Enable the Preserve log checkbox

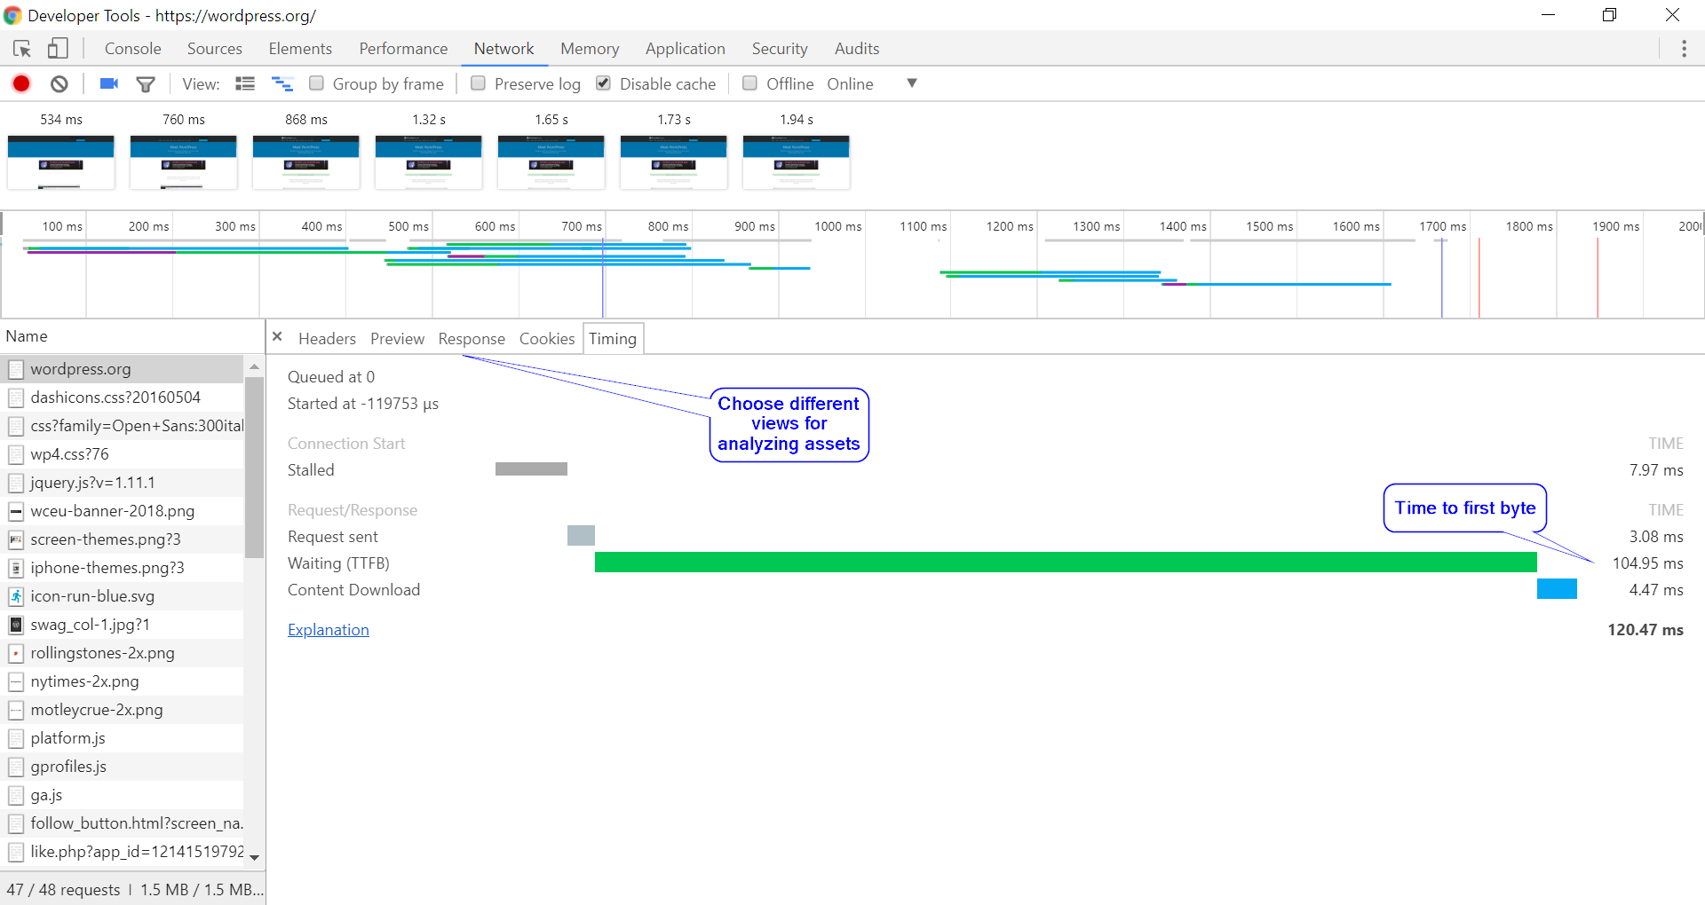(x=478, y=83)
